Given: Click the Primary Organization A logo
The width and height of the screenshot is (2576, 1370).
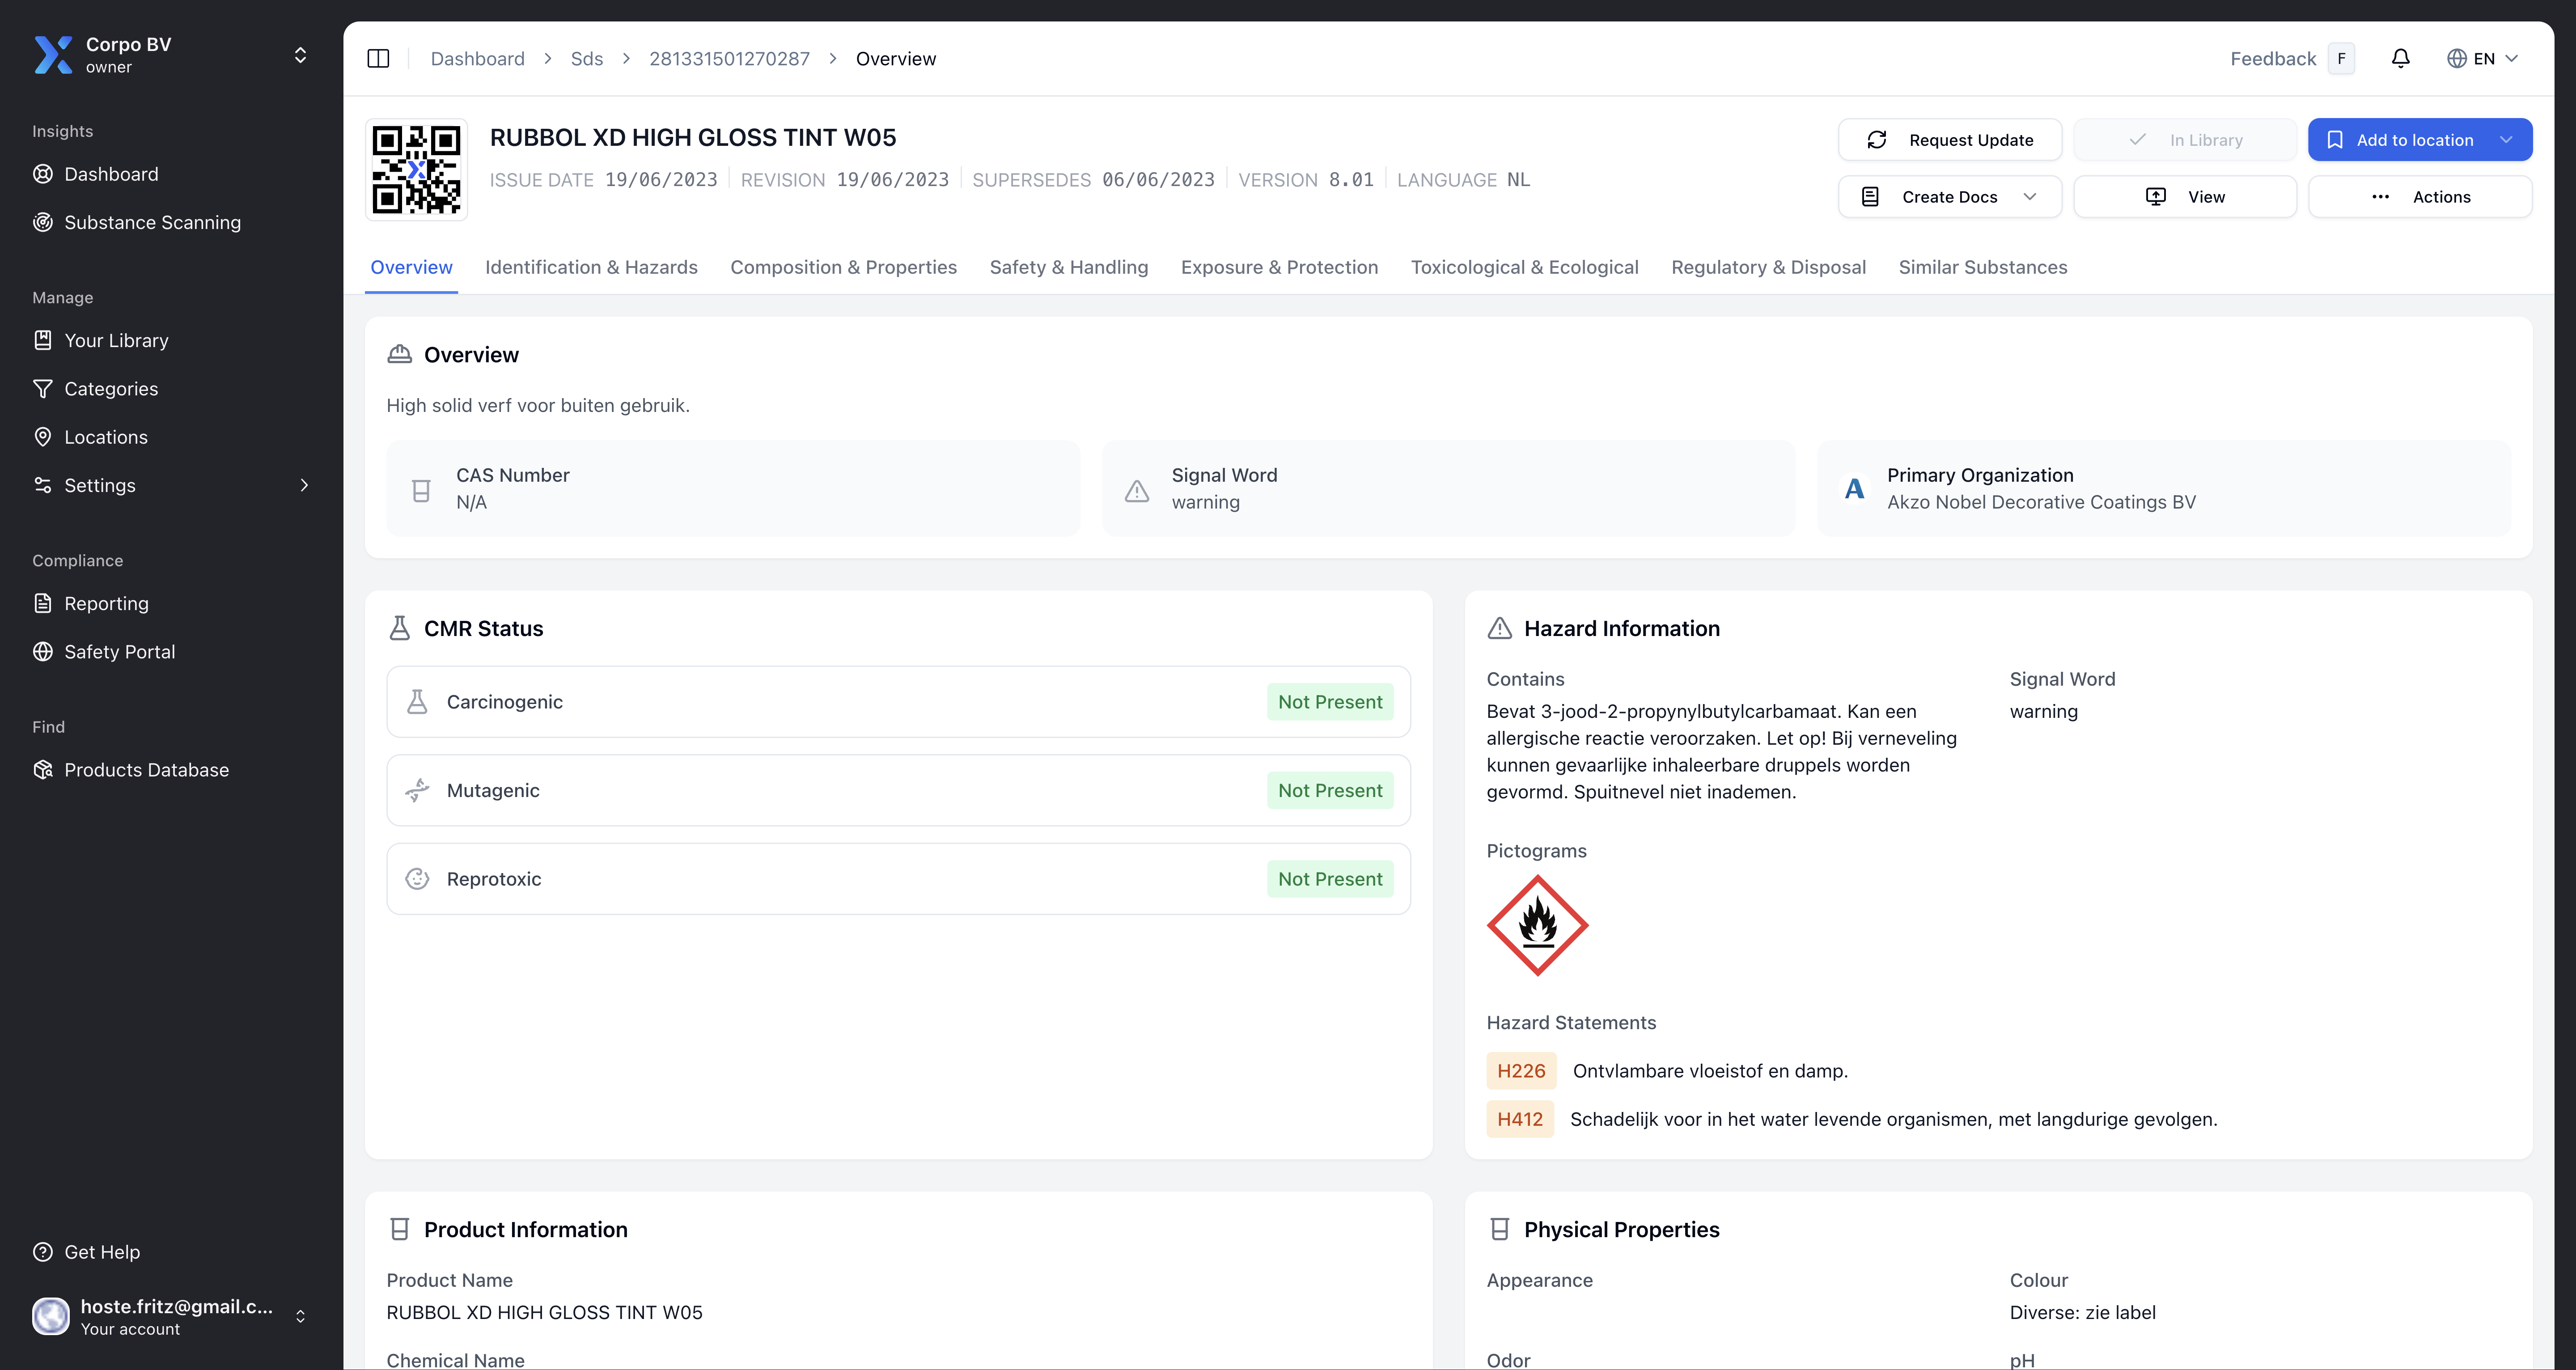Looking at the screenshot, I should [1854, 489].
